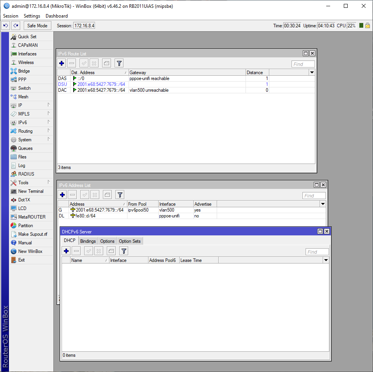Open the Manual
The width and height of the screenshot is (373, 372).
pyautogui.click(x=31, y=242)
